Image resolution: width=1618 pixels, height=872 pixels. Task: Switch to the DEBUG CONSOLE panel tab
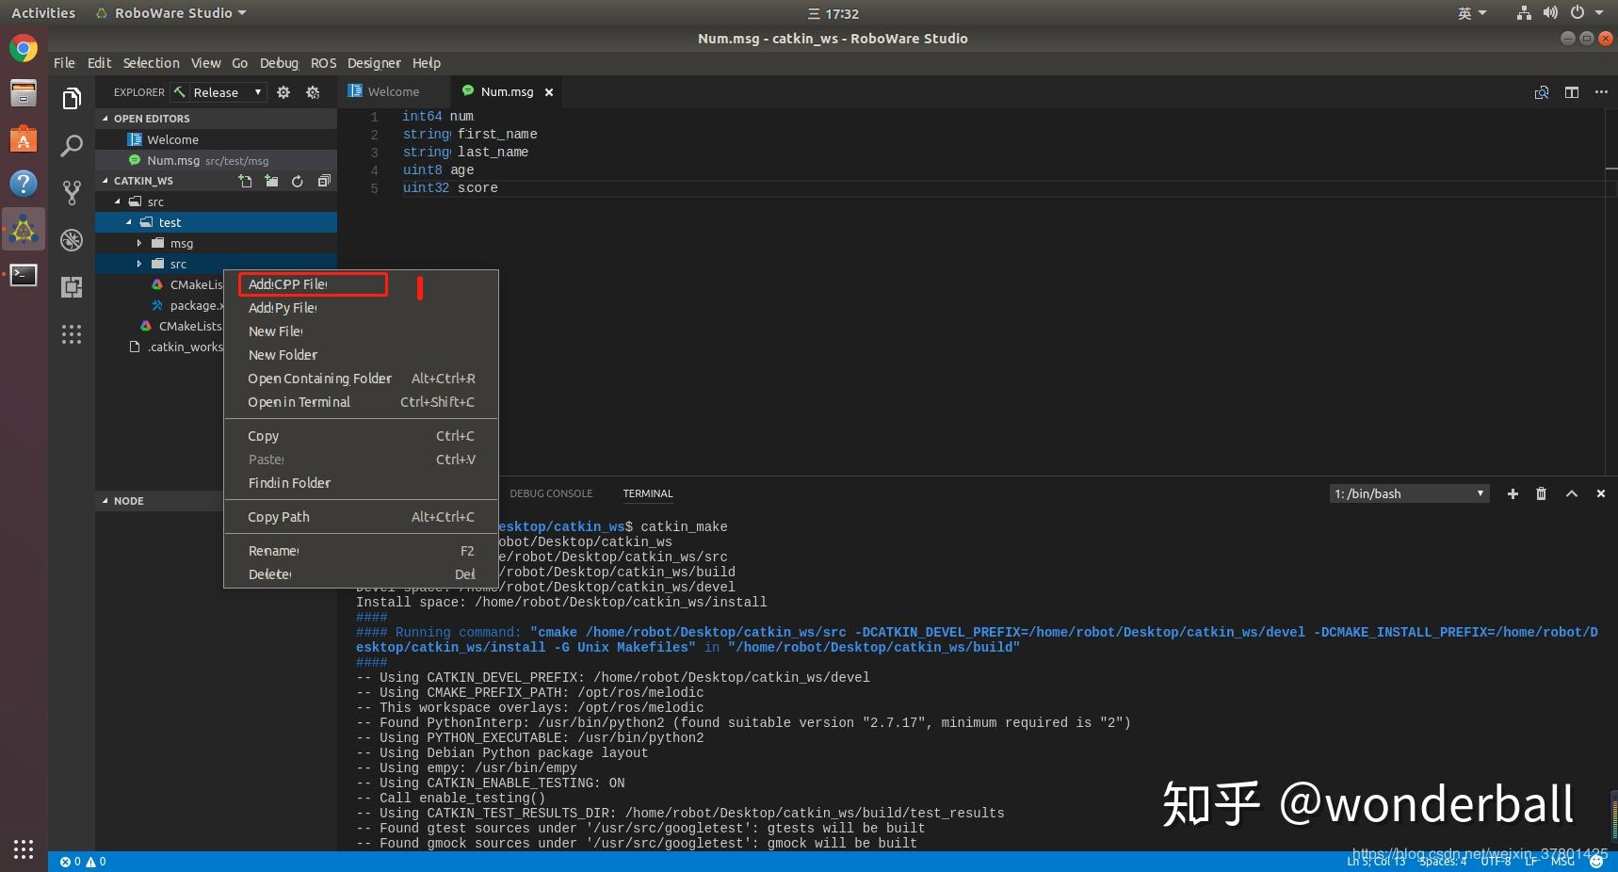pyautogui.click(x=551, y=493)
